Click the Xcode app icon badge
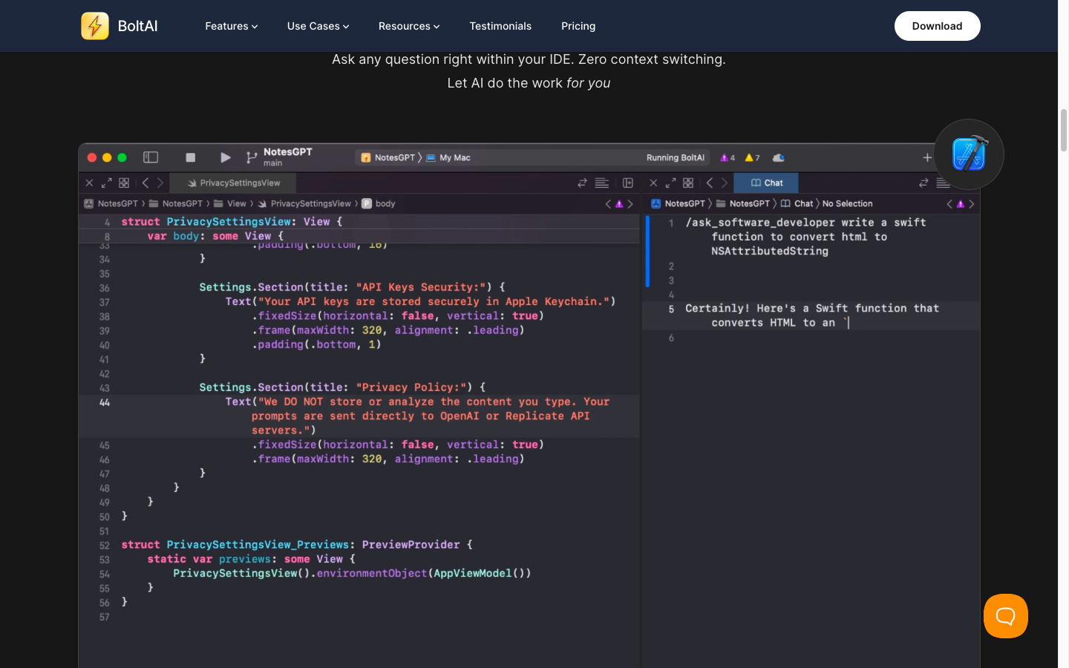1069x668 pixels. [x=969, y=154]
